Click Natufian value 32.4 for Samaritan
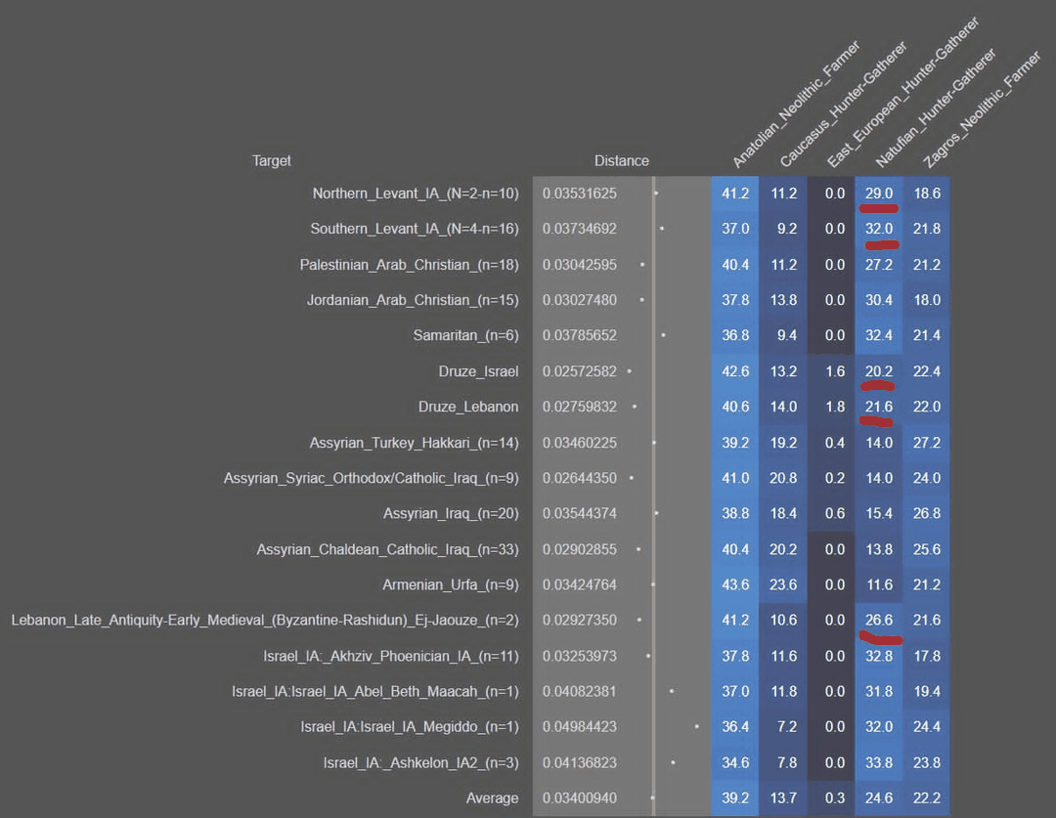Image resolution: width=1056 pixels, height=818 pixels. (879, 335)
